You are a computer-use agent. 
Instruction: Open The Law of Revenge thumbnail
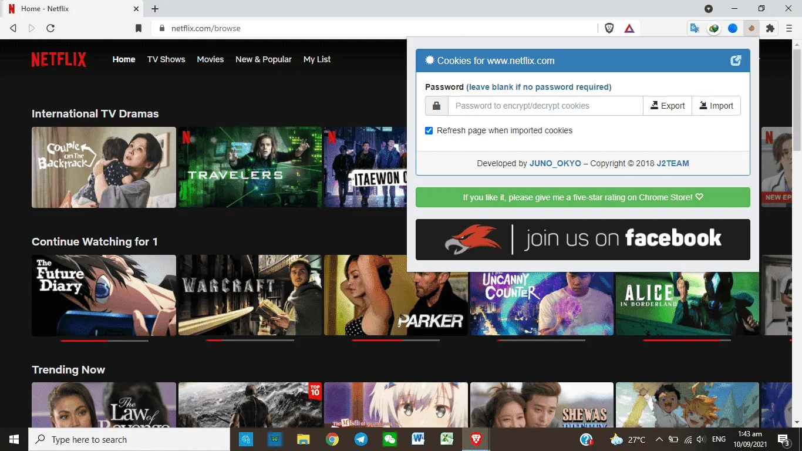coord(104,405)
